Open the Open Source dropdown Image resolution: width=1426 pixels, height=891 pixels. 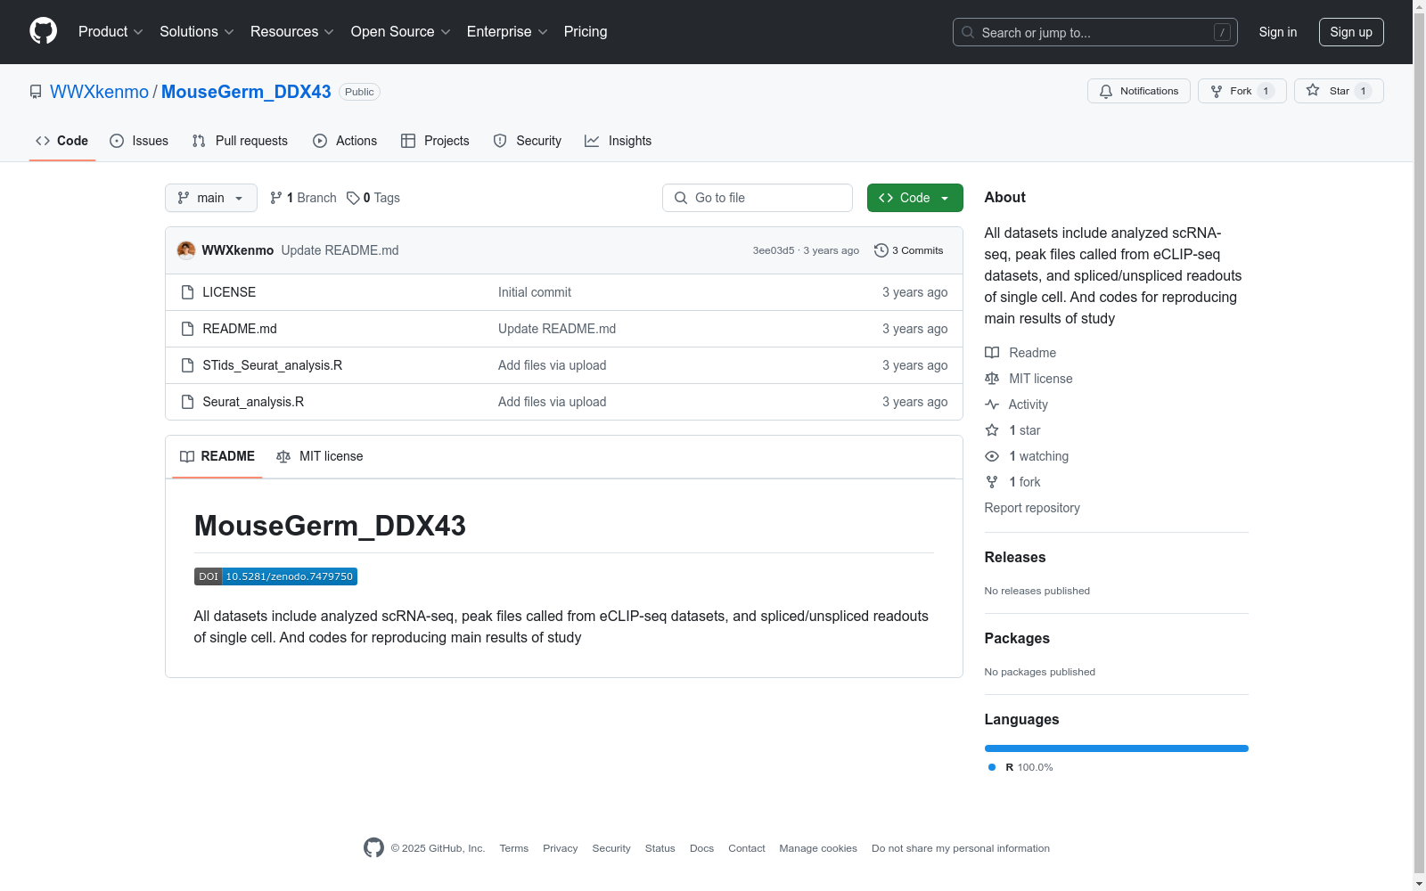coord(400,32)
